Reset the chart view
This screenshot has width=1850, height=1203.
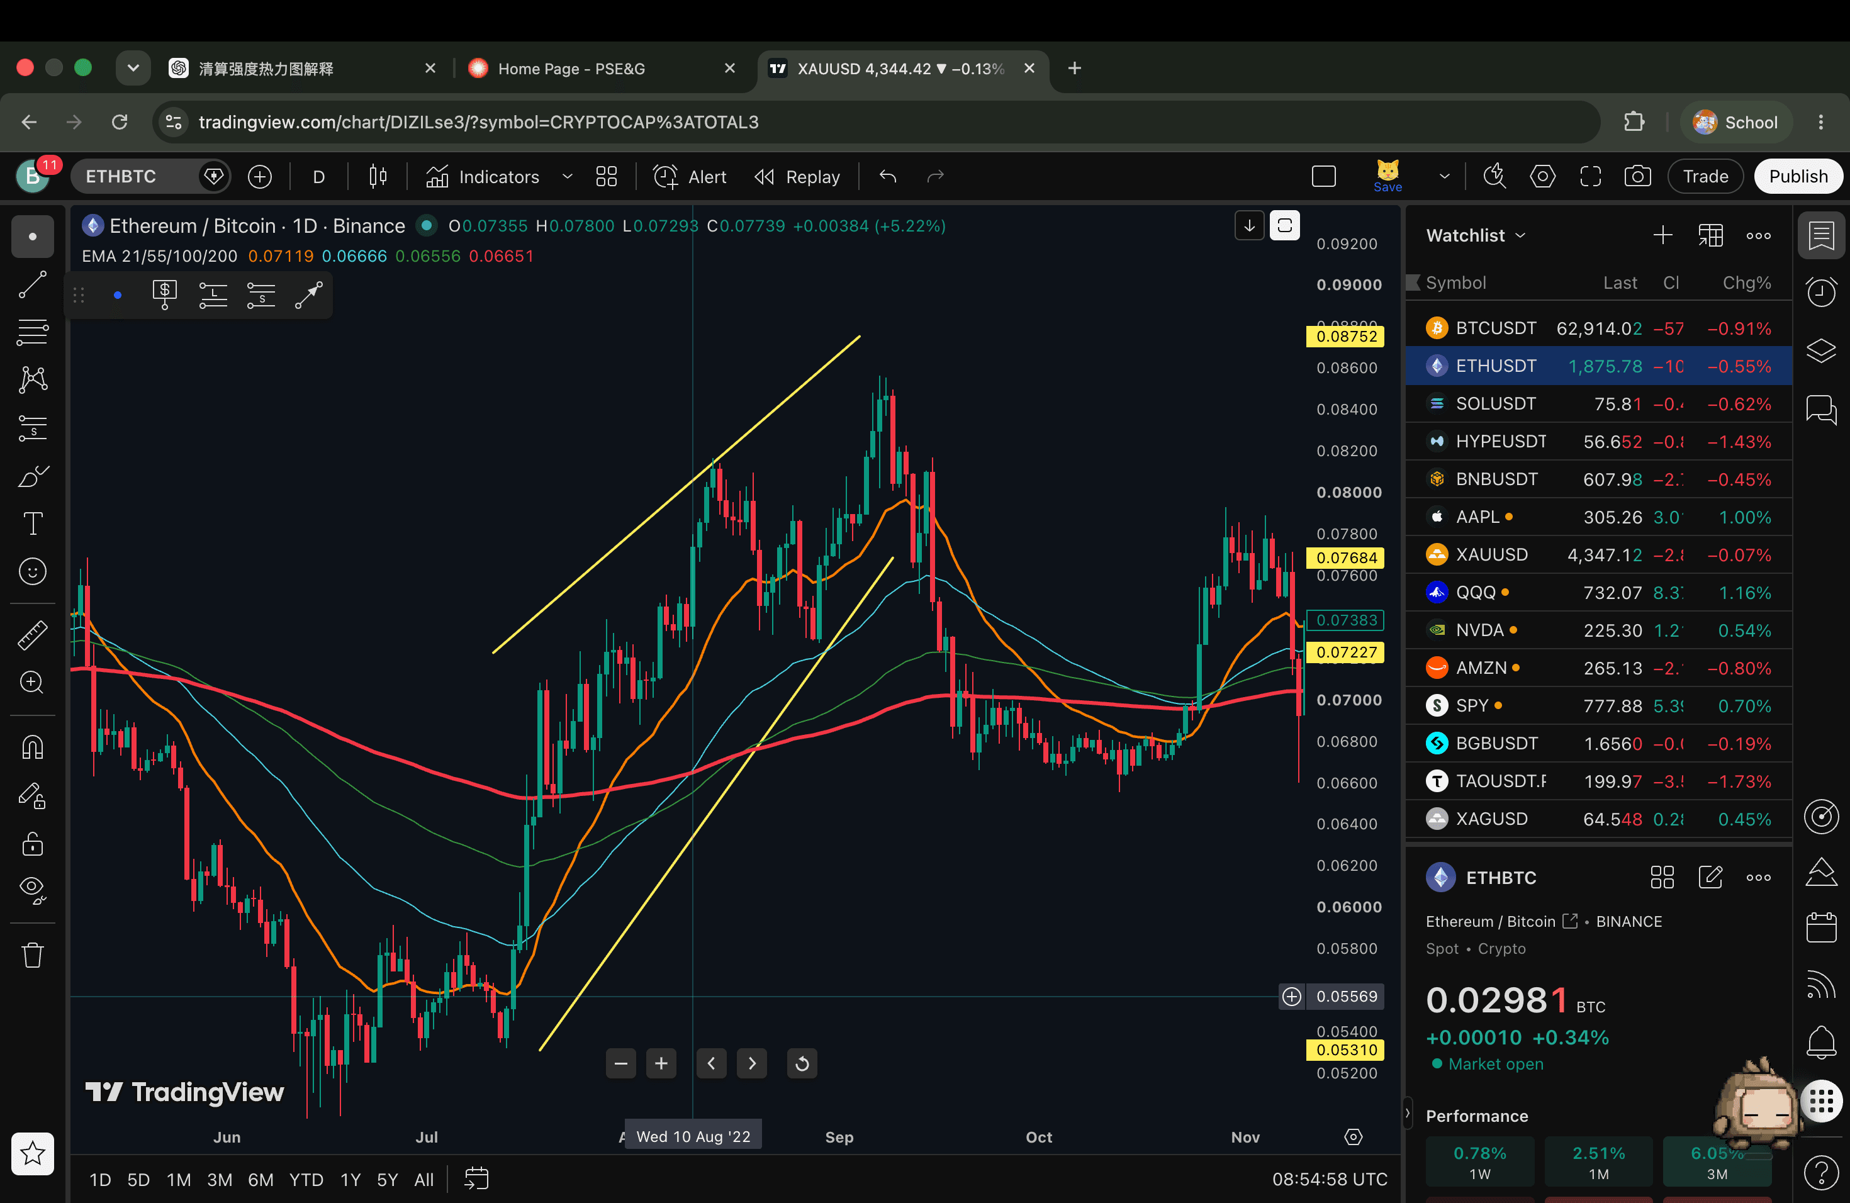pos(802,1063)
